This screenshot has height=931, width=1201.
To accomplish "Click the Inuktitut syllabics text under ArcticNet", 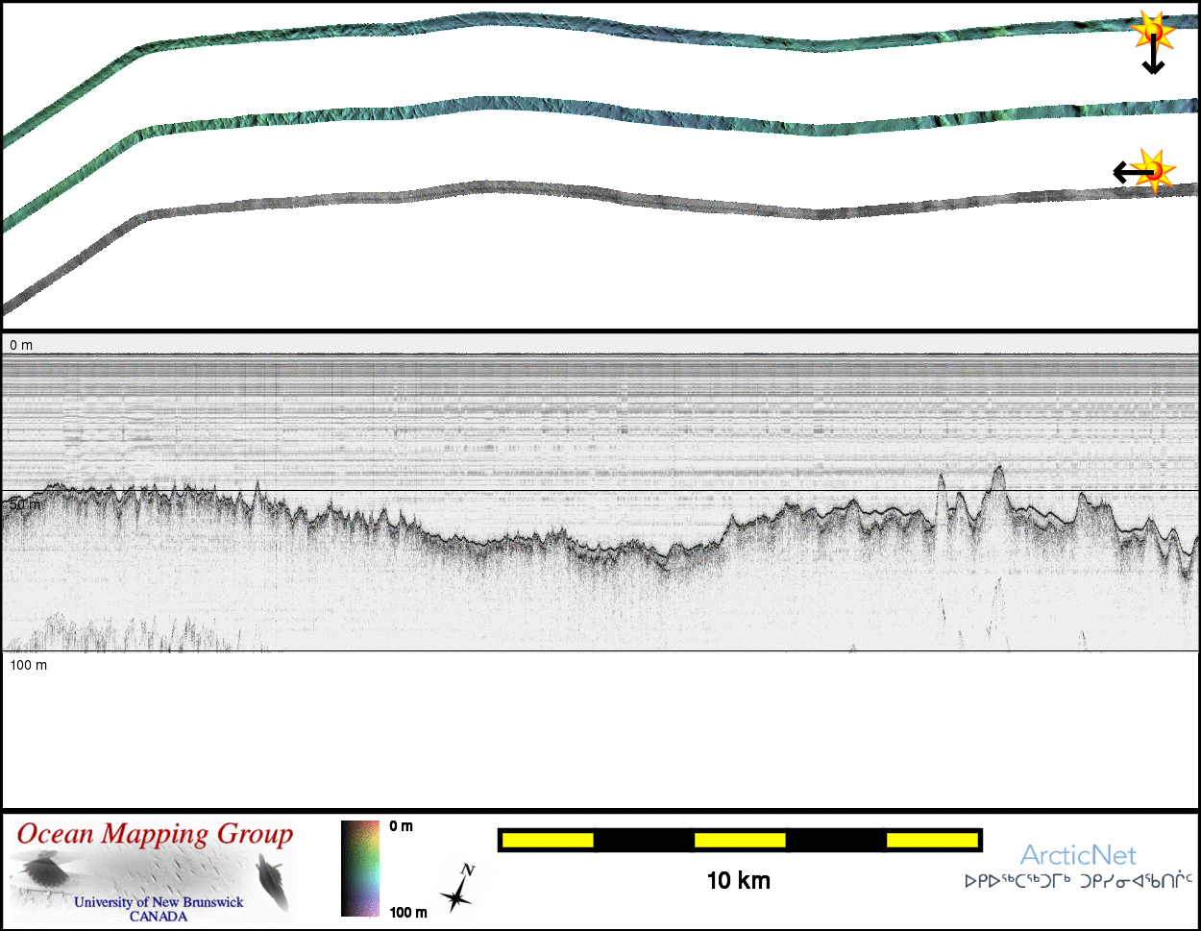I will coord(1078,880).
